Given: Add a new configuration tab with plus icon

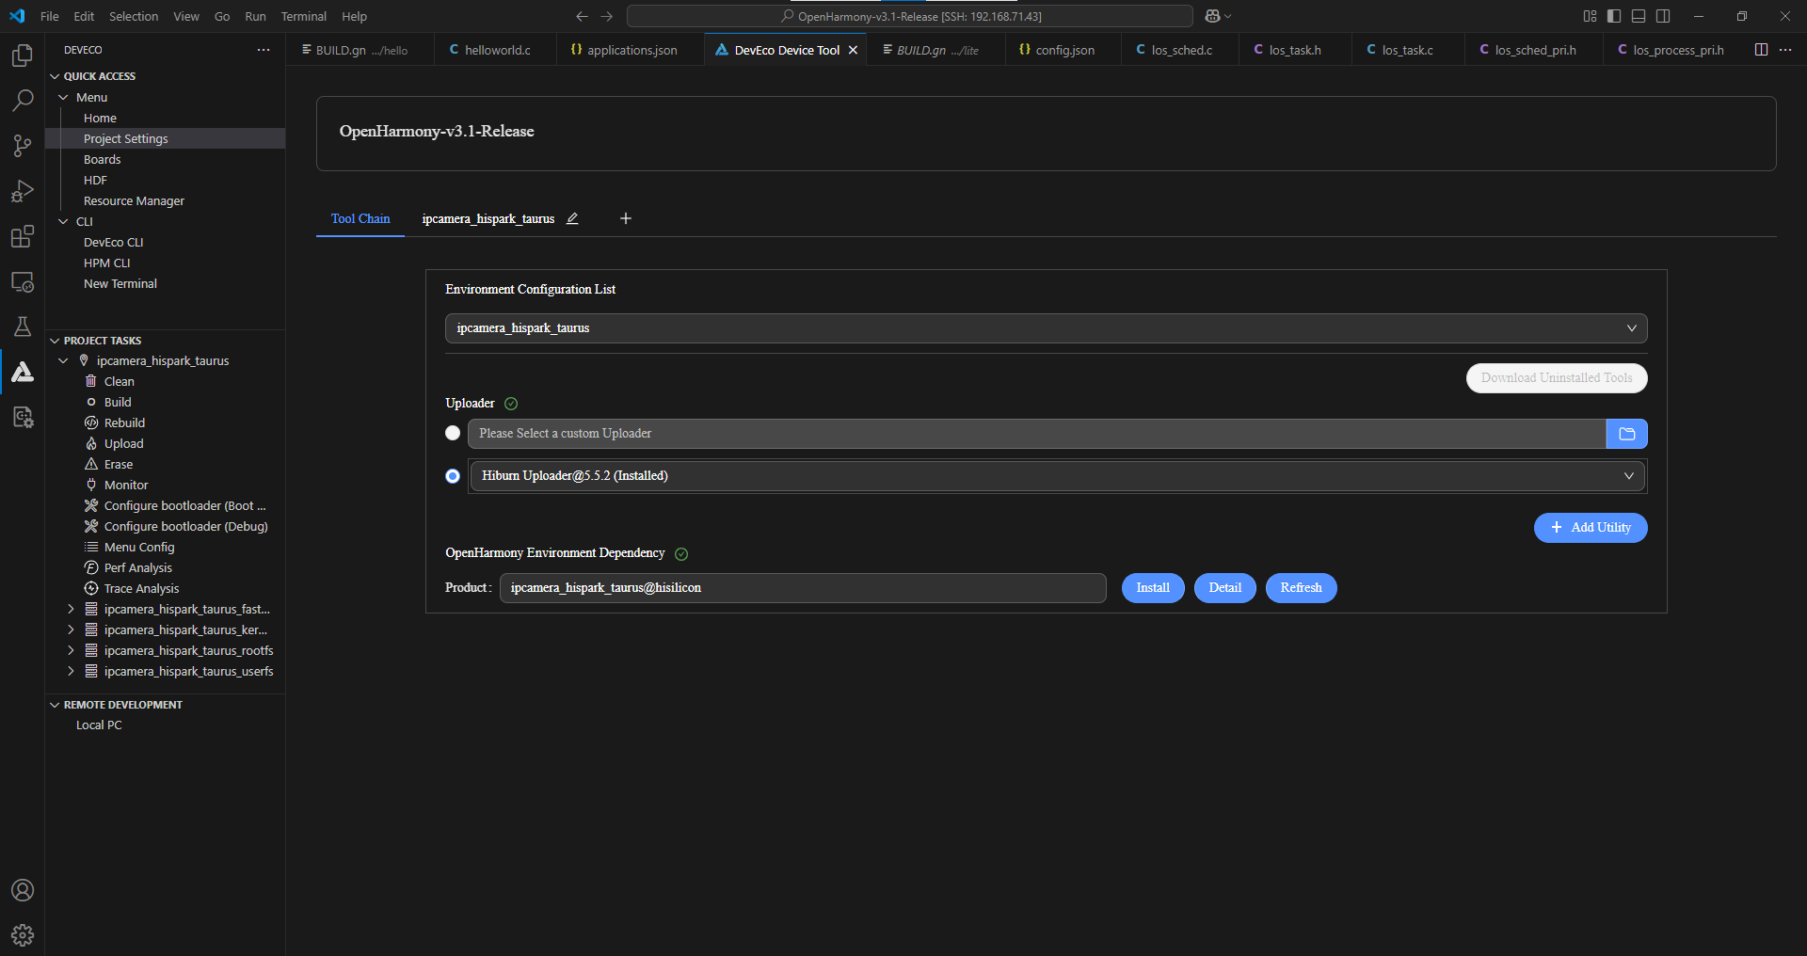Looking at the screenshot, I should click(x=626, y=218).
